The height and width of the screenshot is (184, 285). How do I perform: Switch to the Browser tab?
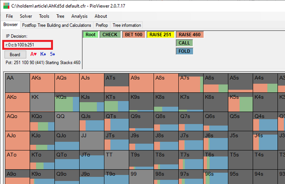[x=11, y=24]
